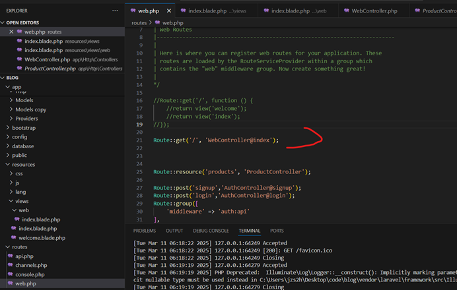Close web.php in Open Editors list
Viewport: 457px width, 290px height.
(11, 32)
